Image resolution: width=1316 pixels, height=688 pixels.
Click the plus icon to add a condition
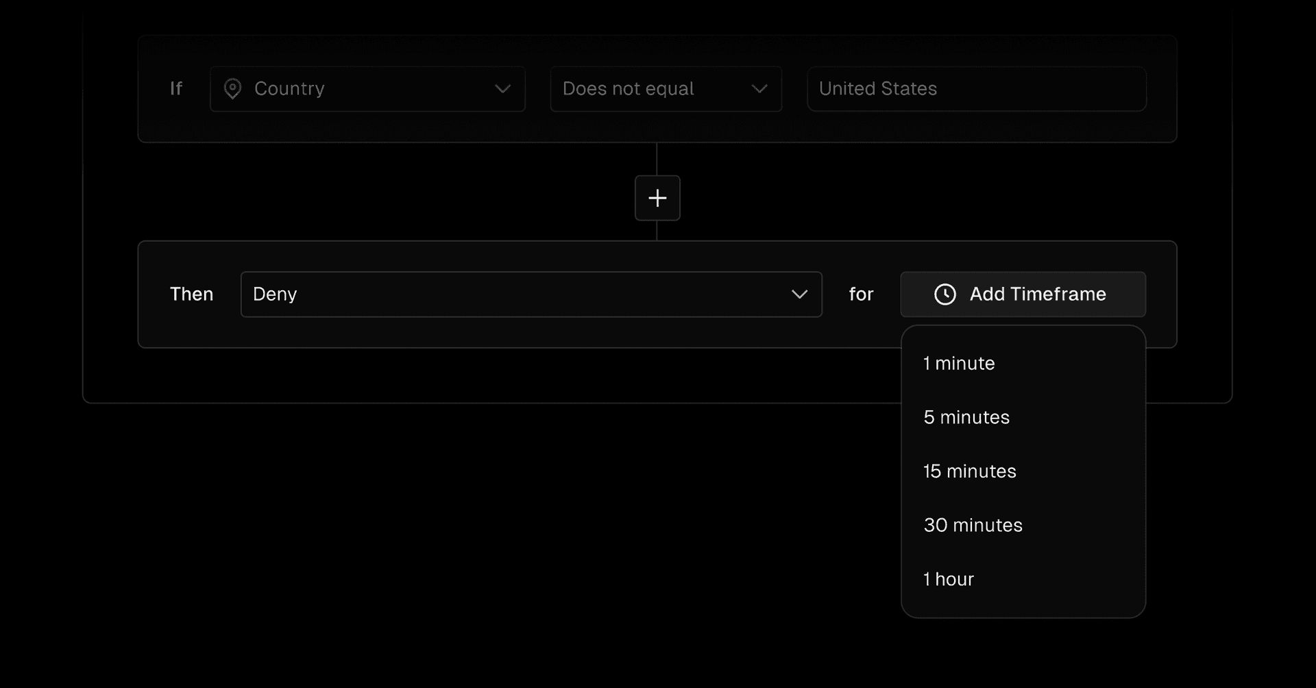click(657, 198)
